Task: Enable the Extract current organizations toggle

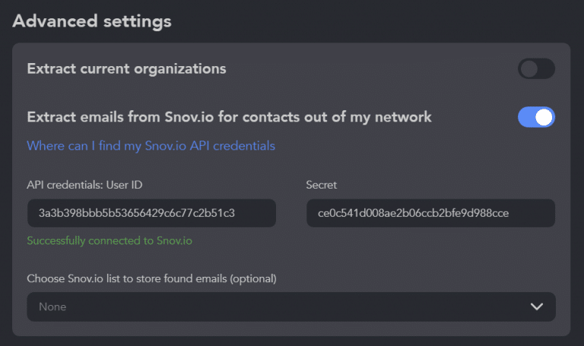Action: pos(536,69)
